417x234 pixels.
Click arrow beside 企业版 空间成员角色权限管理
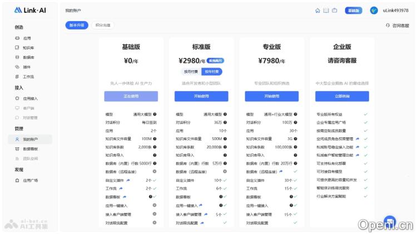pyautogui.click(x=358, y=139)
